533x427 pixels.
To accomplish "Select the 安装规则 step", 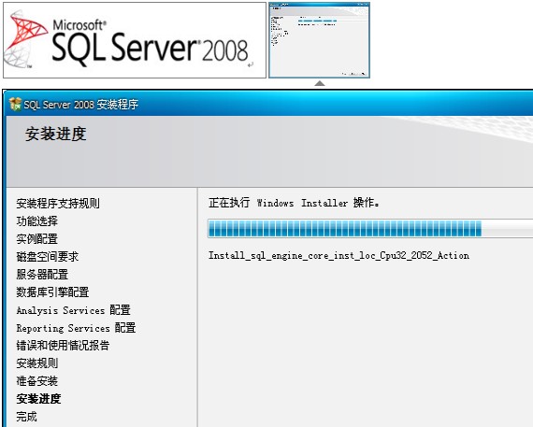I will click(37, 363).
